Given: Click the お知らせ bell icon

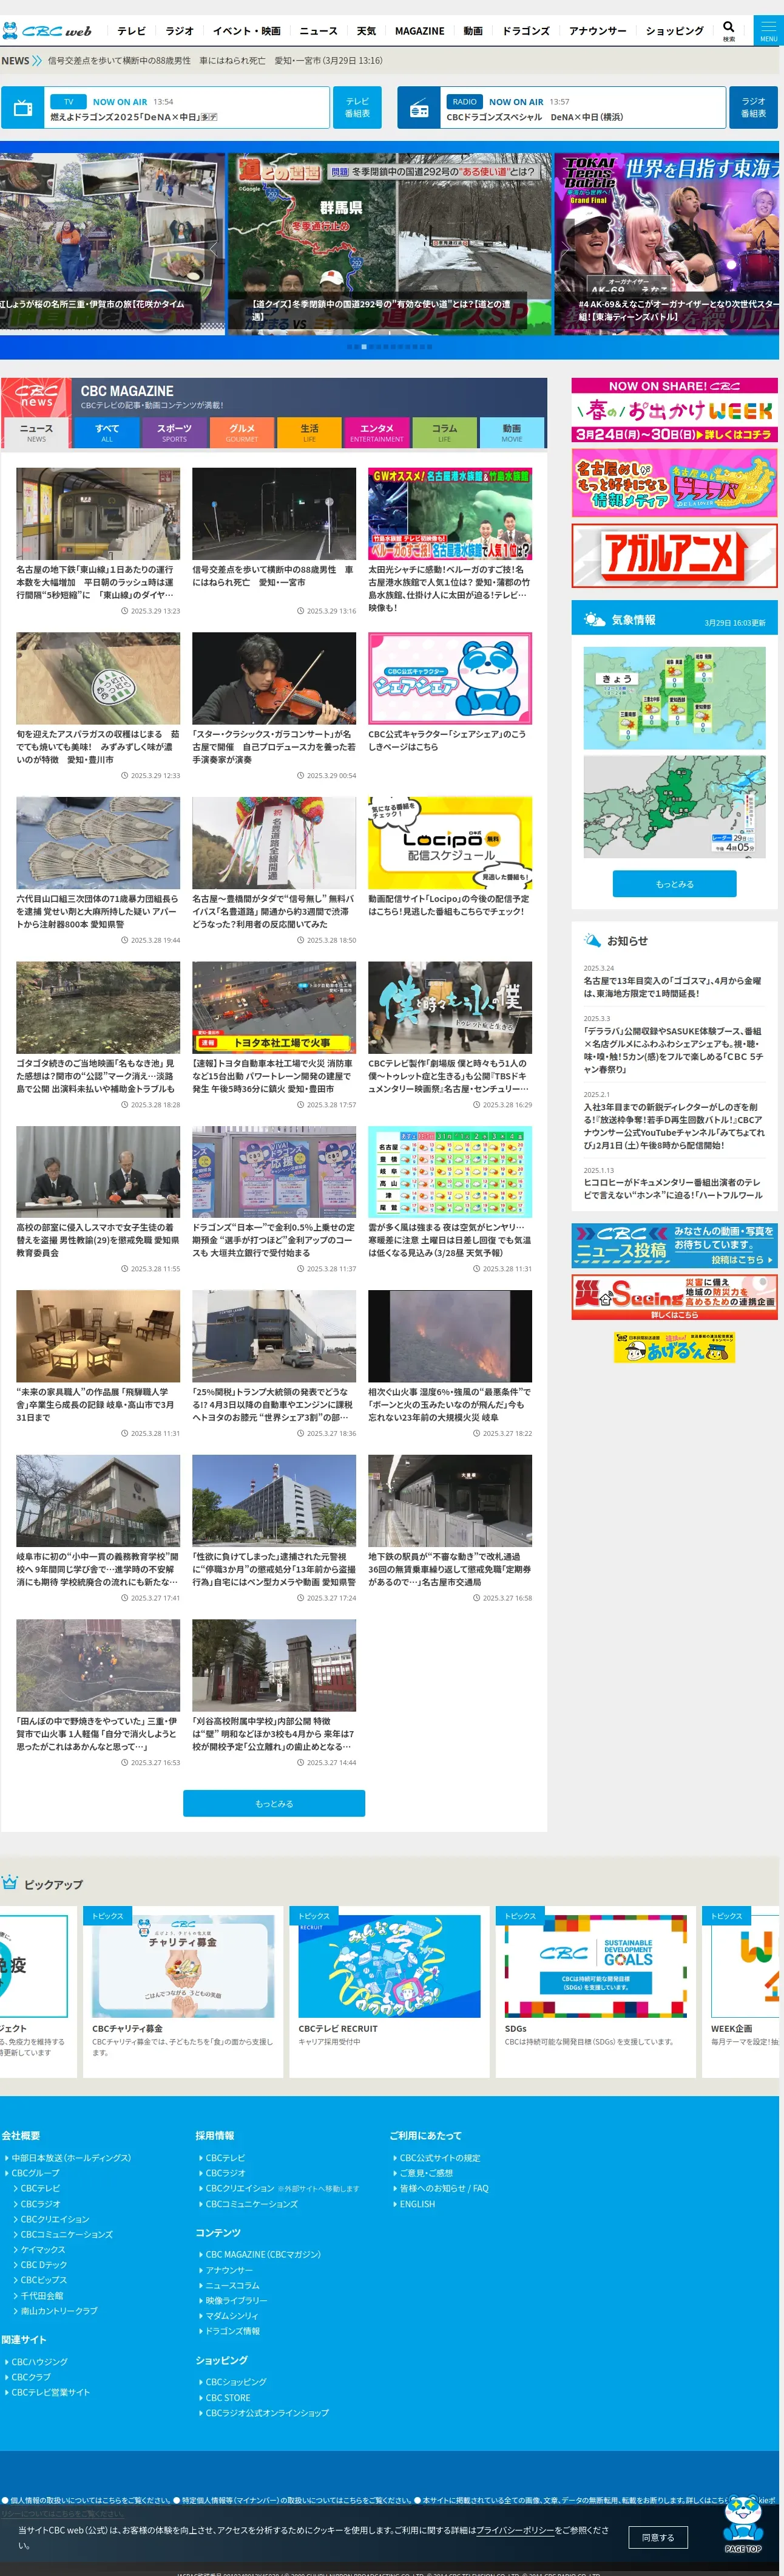Looking at the screenshot, I should tap(591, 940).
